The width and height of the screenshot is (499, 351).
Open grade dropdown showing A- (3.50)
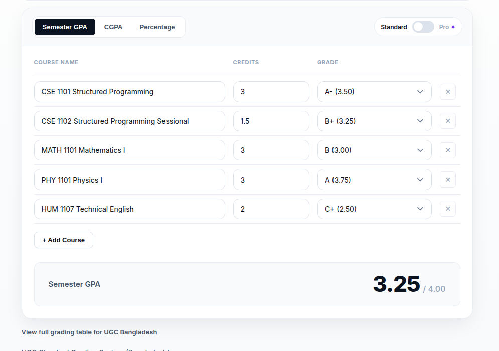click(374, 92)
